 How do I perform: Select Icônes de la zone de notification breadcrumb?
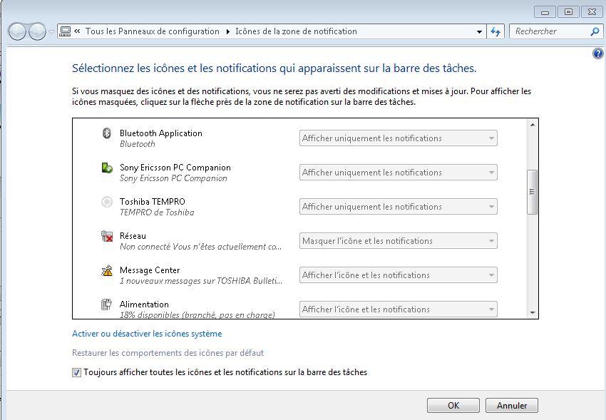tap(296, 31)
